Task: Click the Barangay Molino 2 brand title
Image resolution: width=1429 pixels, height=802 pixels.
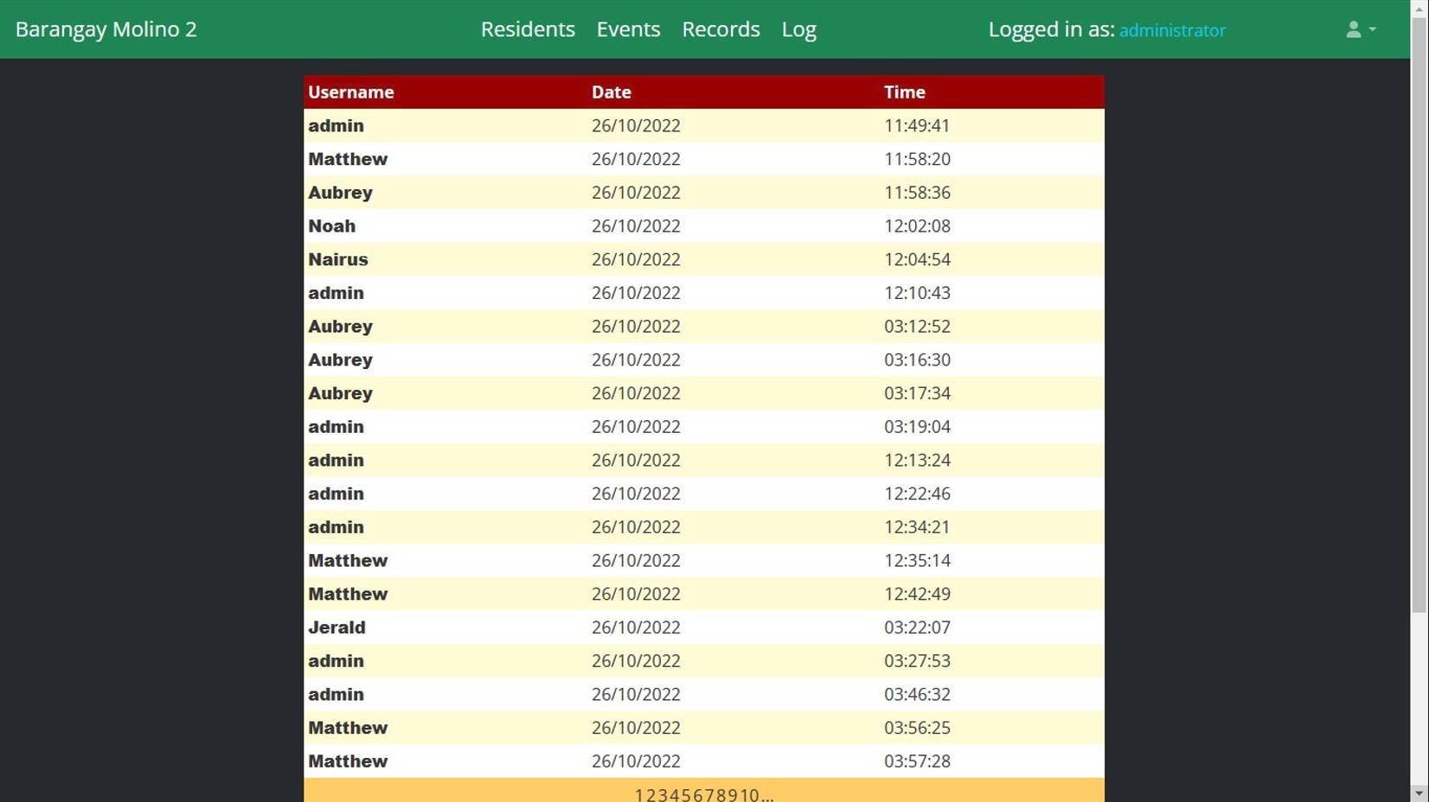Action: [106, 29]
